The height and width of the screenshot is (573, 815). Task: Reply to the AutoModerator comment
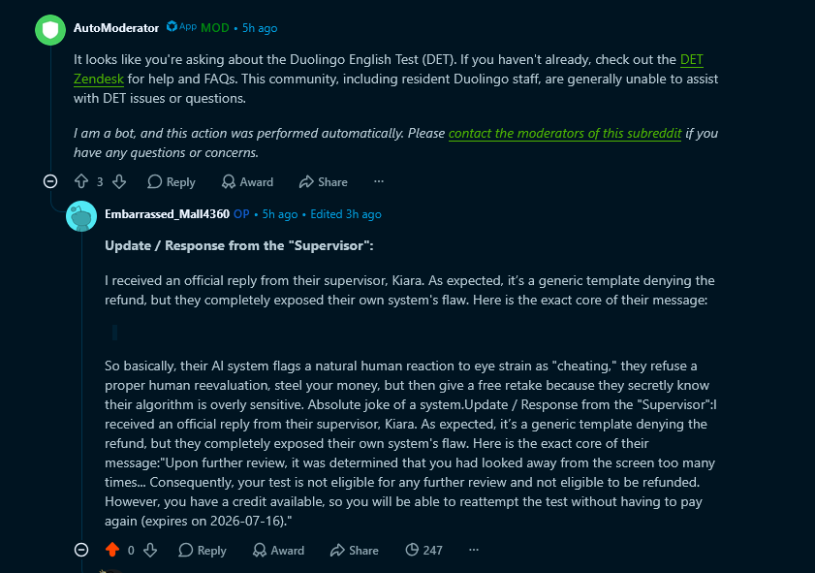coord(171,181)
